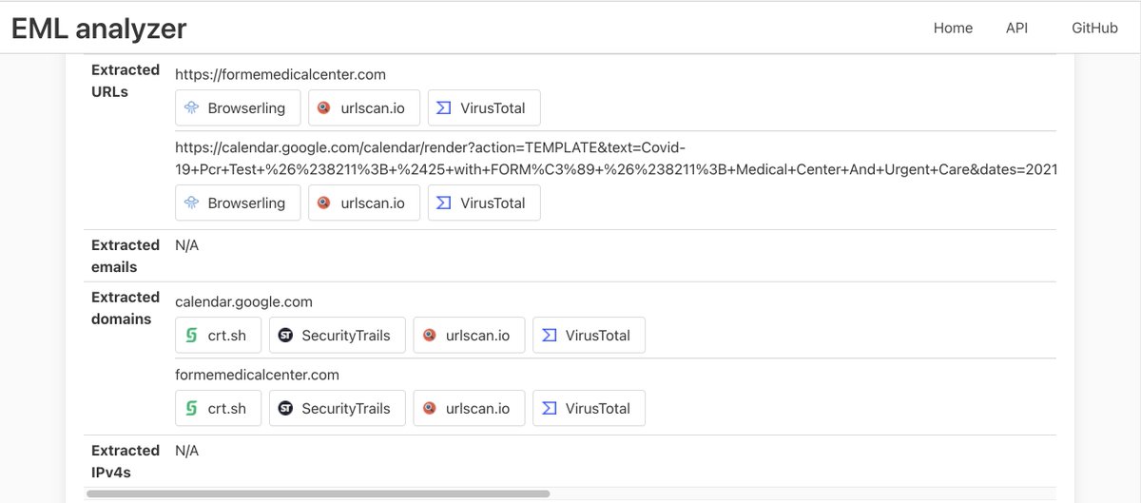Open Browserling for the Google Calendar URL
This screenshot has height=503, width=1141.
tap(238, 203)
